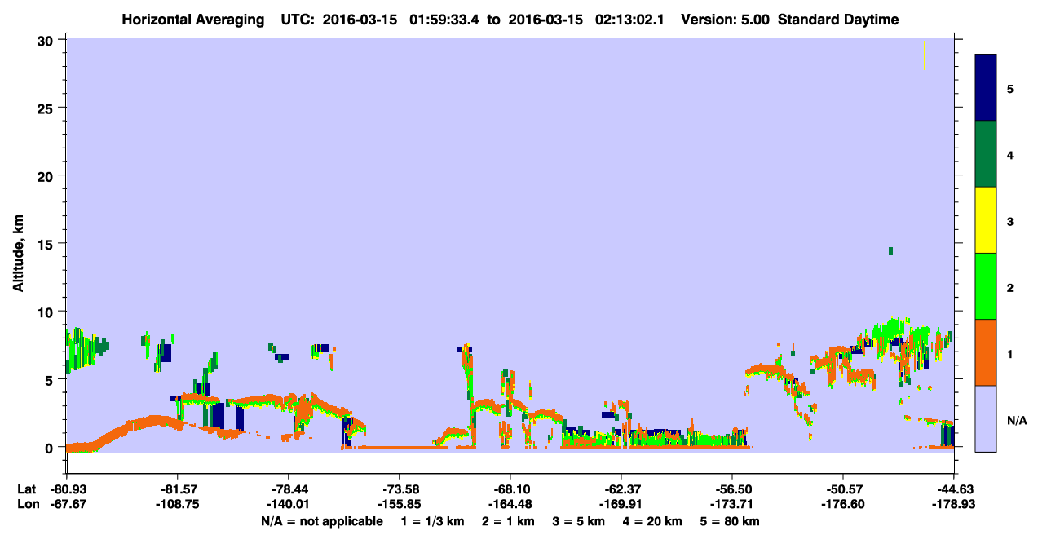
Task: Click the 'Version: 5.00' text
Action: tap(727, 20)
